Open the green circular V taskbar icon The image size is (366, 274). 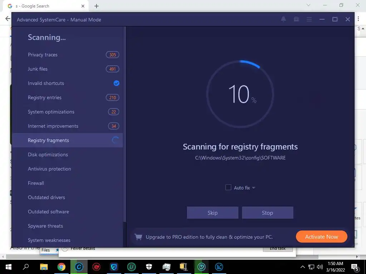[202, 267]
